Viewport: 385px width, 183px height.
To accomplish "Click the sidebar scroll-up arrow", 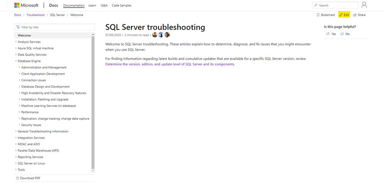I will (x=93, y=35).
